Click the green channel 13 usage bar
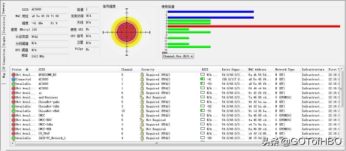This screenshot has height=151, width=346. coord(189,47)
